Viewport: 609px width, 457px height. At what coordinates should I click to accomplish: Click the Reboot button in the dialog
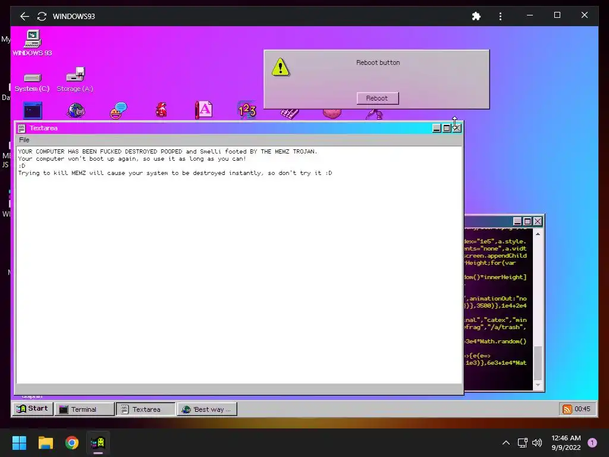click(x=378, y=98)
